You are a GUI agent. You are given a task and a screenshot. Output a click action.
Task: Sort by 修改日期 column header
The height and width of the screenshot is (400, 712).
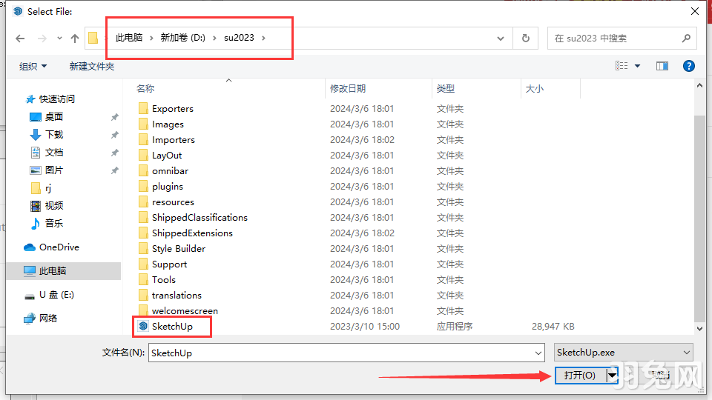(x=348, y=88)
